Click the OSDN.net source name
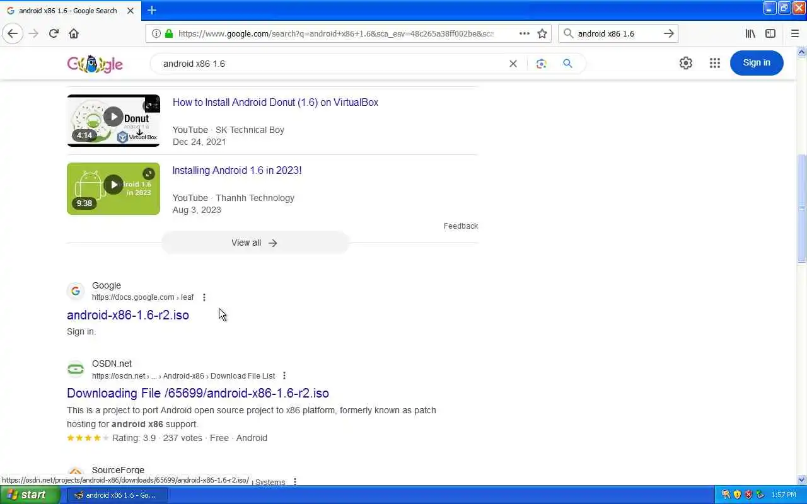The width and height of the screenshot is (807, 504). [112, 364]
